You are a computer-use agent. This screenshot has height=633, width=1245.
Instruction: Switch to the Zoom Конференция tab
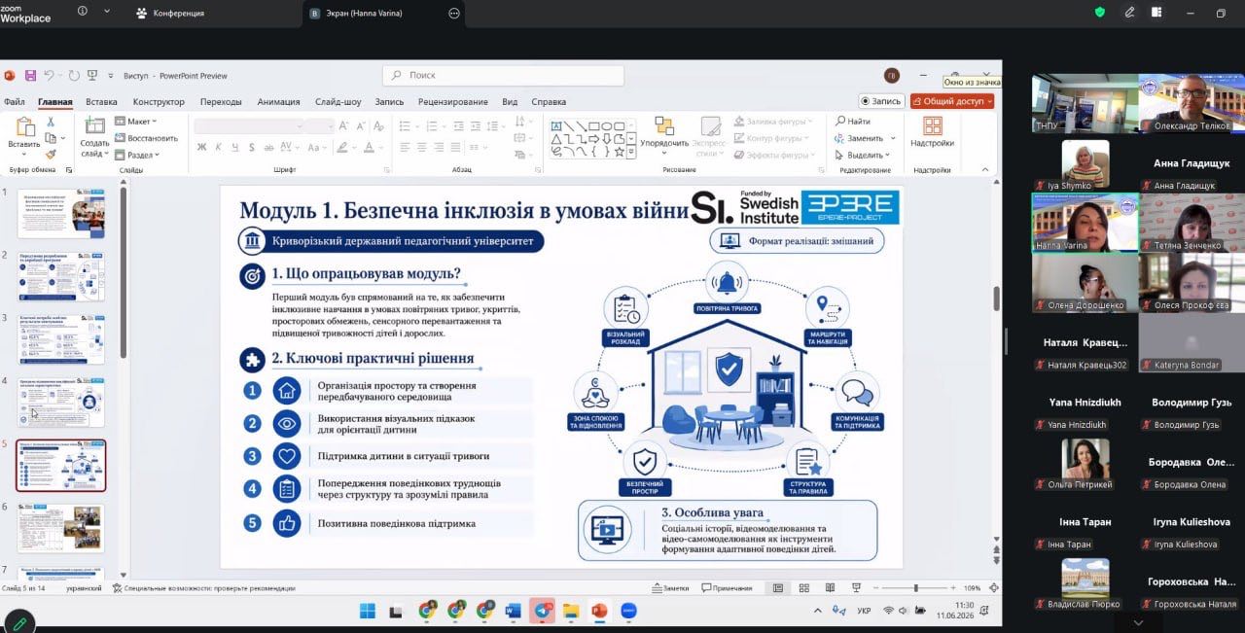coord(171,13)
